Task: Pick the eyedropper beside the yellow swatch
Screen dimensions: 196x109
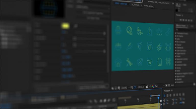Action: coord(76,26)
